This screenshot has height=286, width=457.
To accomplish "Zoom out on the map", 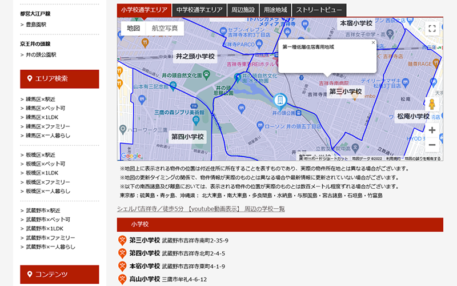I will [432, 145].
